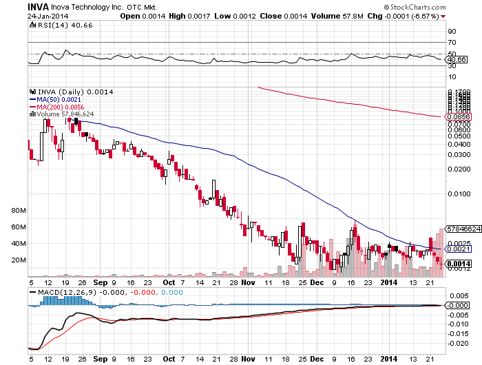482x365 pixels.
Task: Click the Sep label on price chart axis
Action: point(101,282)
